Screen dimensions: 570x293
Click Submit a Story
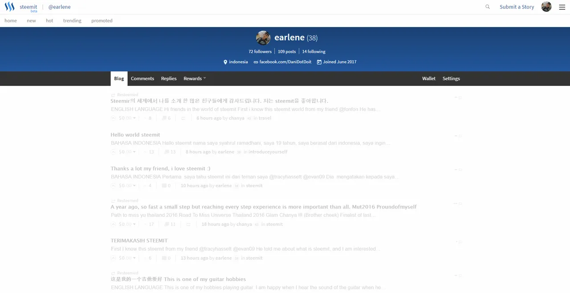[x=517, y=7]
